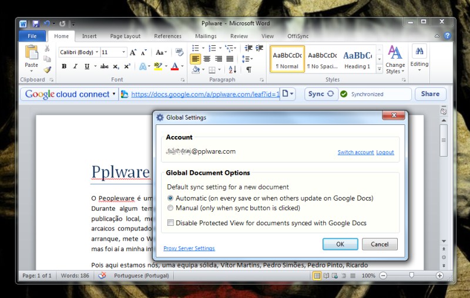Shrink font size with smaller A icon
The image size is (470, 298).
pyautogui.click(x=144, y=52)
